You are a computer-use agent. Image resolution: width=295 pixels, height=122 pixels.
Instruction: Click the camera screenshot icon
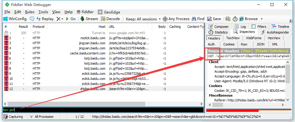pyautogui.click(x=228, y=19)
